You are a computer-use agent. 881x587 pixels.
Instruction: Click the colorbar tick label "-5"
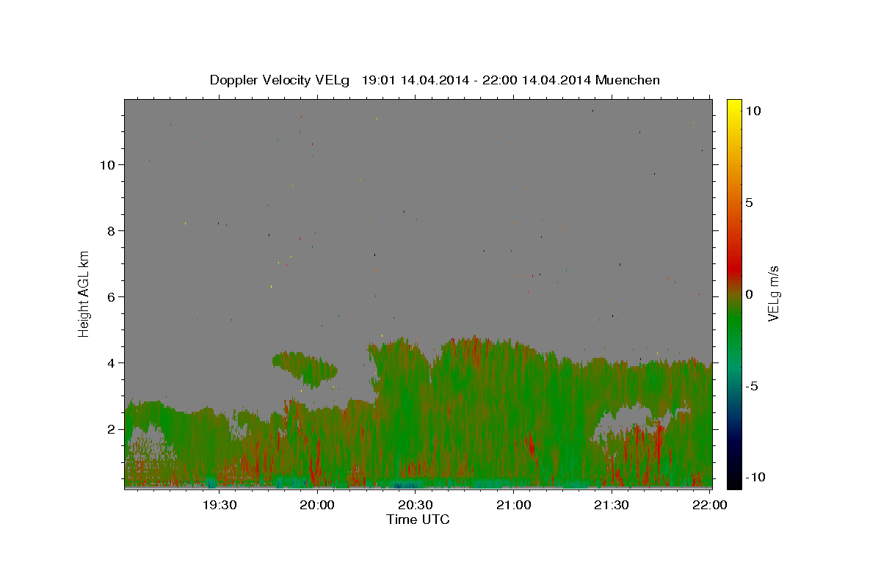click(752, 386)
